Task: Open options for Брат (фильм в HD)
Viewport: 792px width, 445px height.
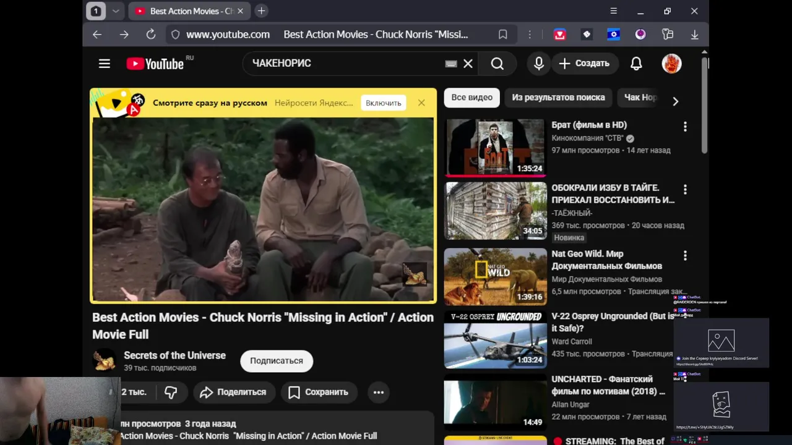Action: tap(685, 127)
